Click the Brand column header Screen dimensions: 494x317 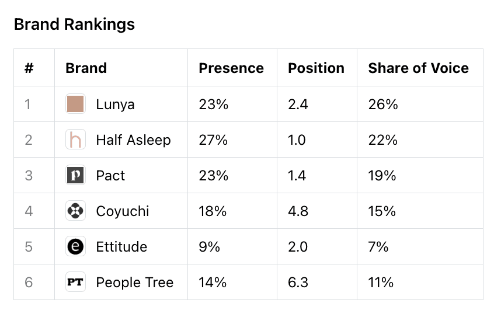point(86,68)
